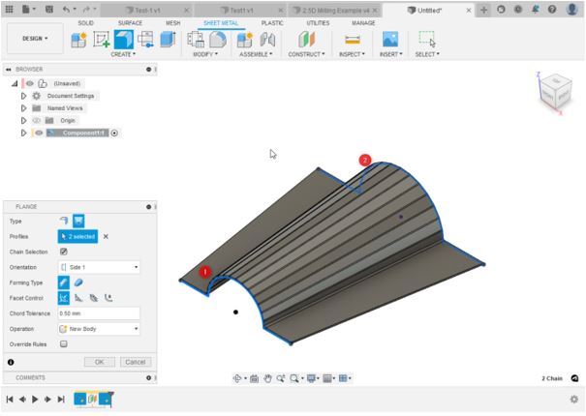Clear the 2 selected profiles with X
The height and width of the screenshot is (416, 586).
(x=106, y=236)
